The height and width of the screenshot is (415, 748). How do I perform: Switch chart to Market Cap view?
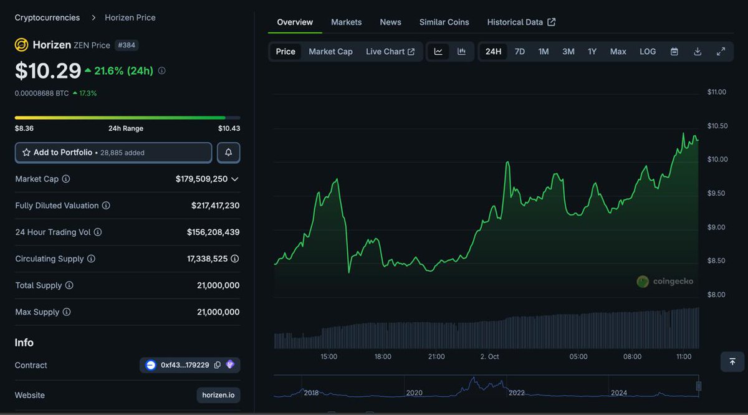coord(330,52)
